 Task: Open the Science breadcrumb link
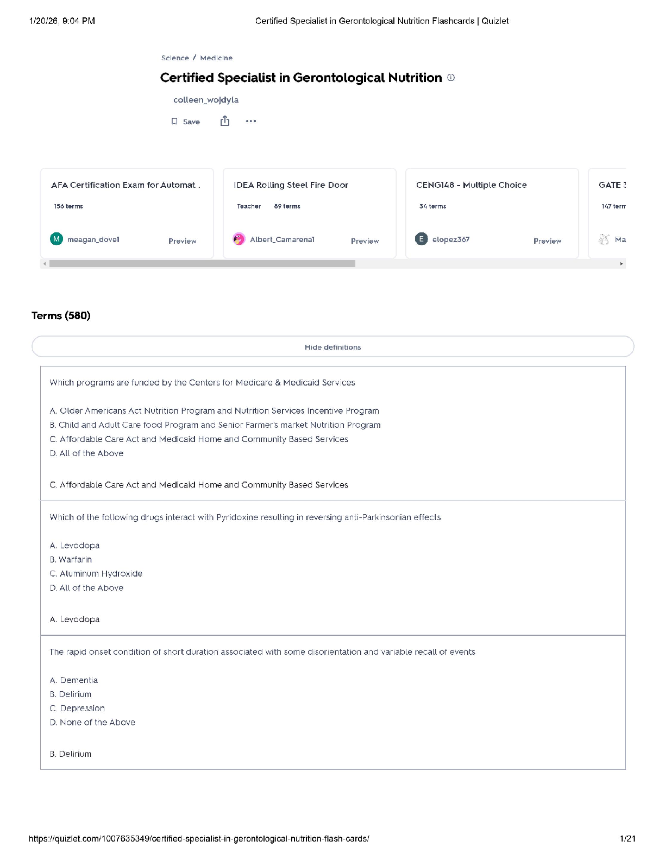[x=175, y=58]
